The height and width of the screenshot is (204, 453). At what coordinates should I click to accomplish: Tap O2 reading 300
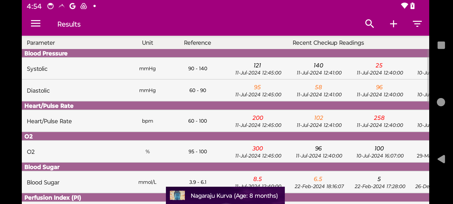(x=258, y=148)
